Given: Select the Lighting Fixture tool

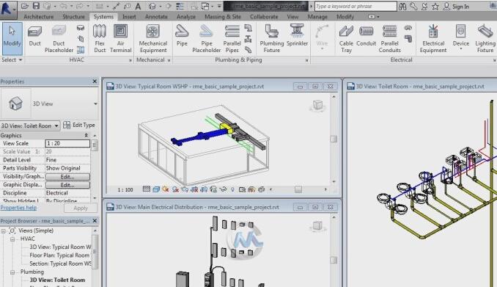Looking at the screenshot, I should pyautogui.click(x=485, y=39).
